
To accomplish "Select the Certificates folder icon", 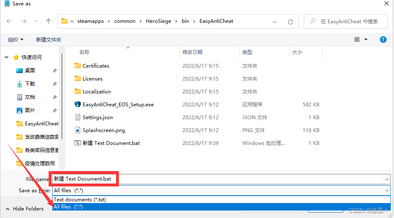I will (78, 66).
